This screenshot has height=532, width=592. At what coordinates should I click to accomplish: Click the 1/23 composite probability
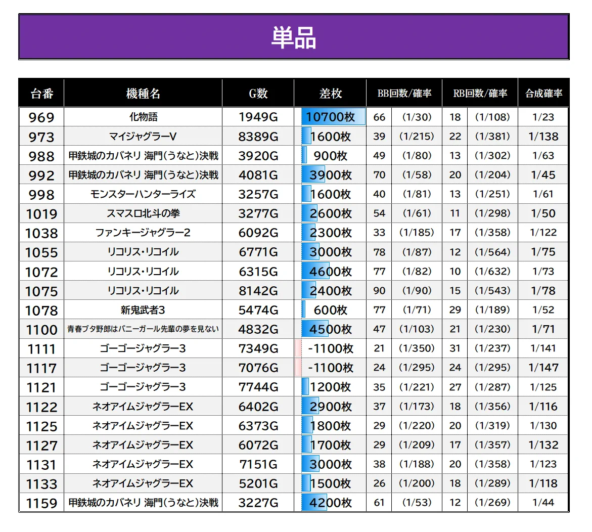click(543, 117)
